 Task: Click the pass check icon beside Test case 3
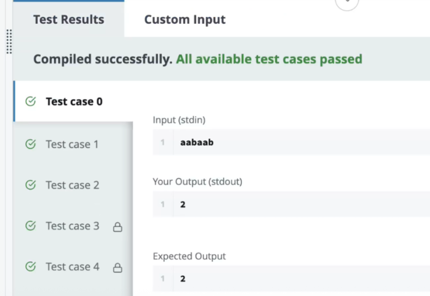click(31, 226)
